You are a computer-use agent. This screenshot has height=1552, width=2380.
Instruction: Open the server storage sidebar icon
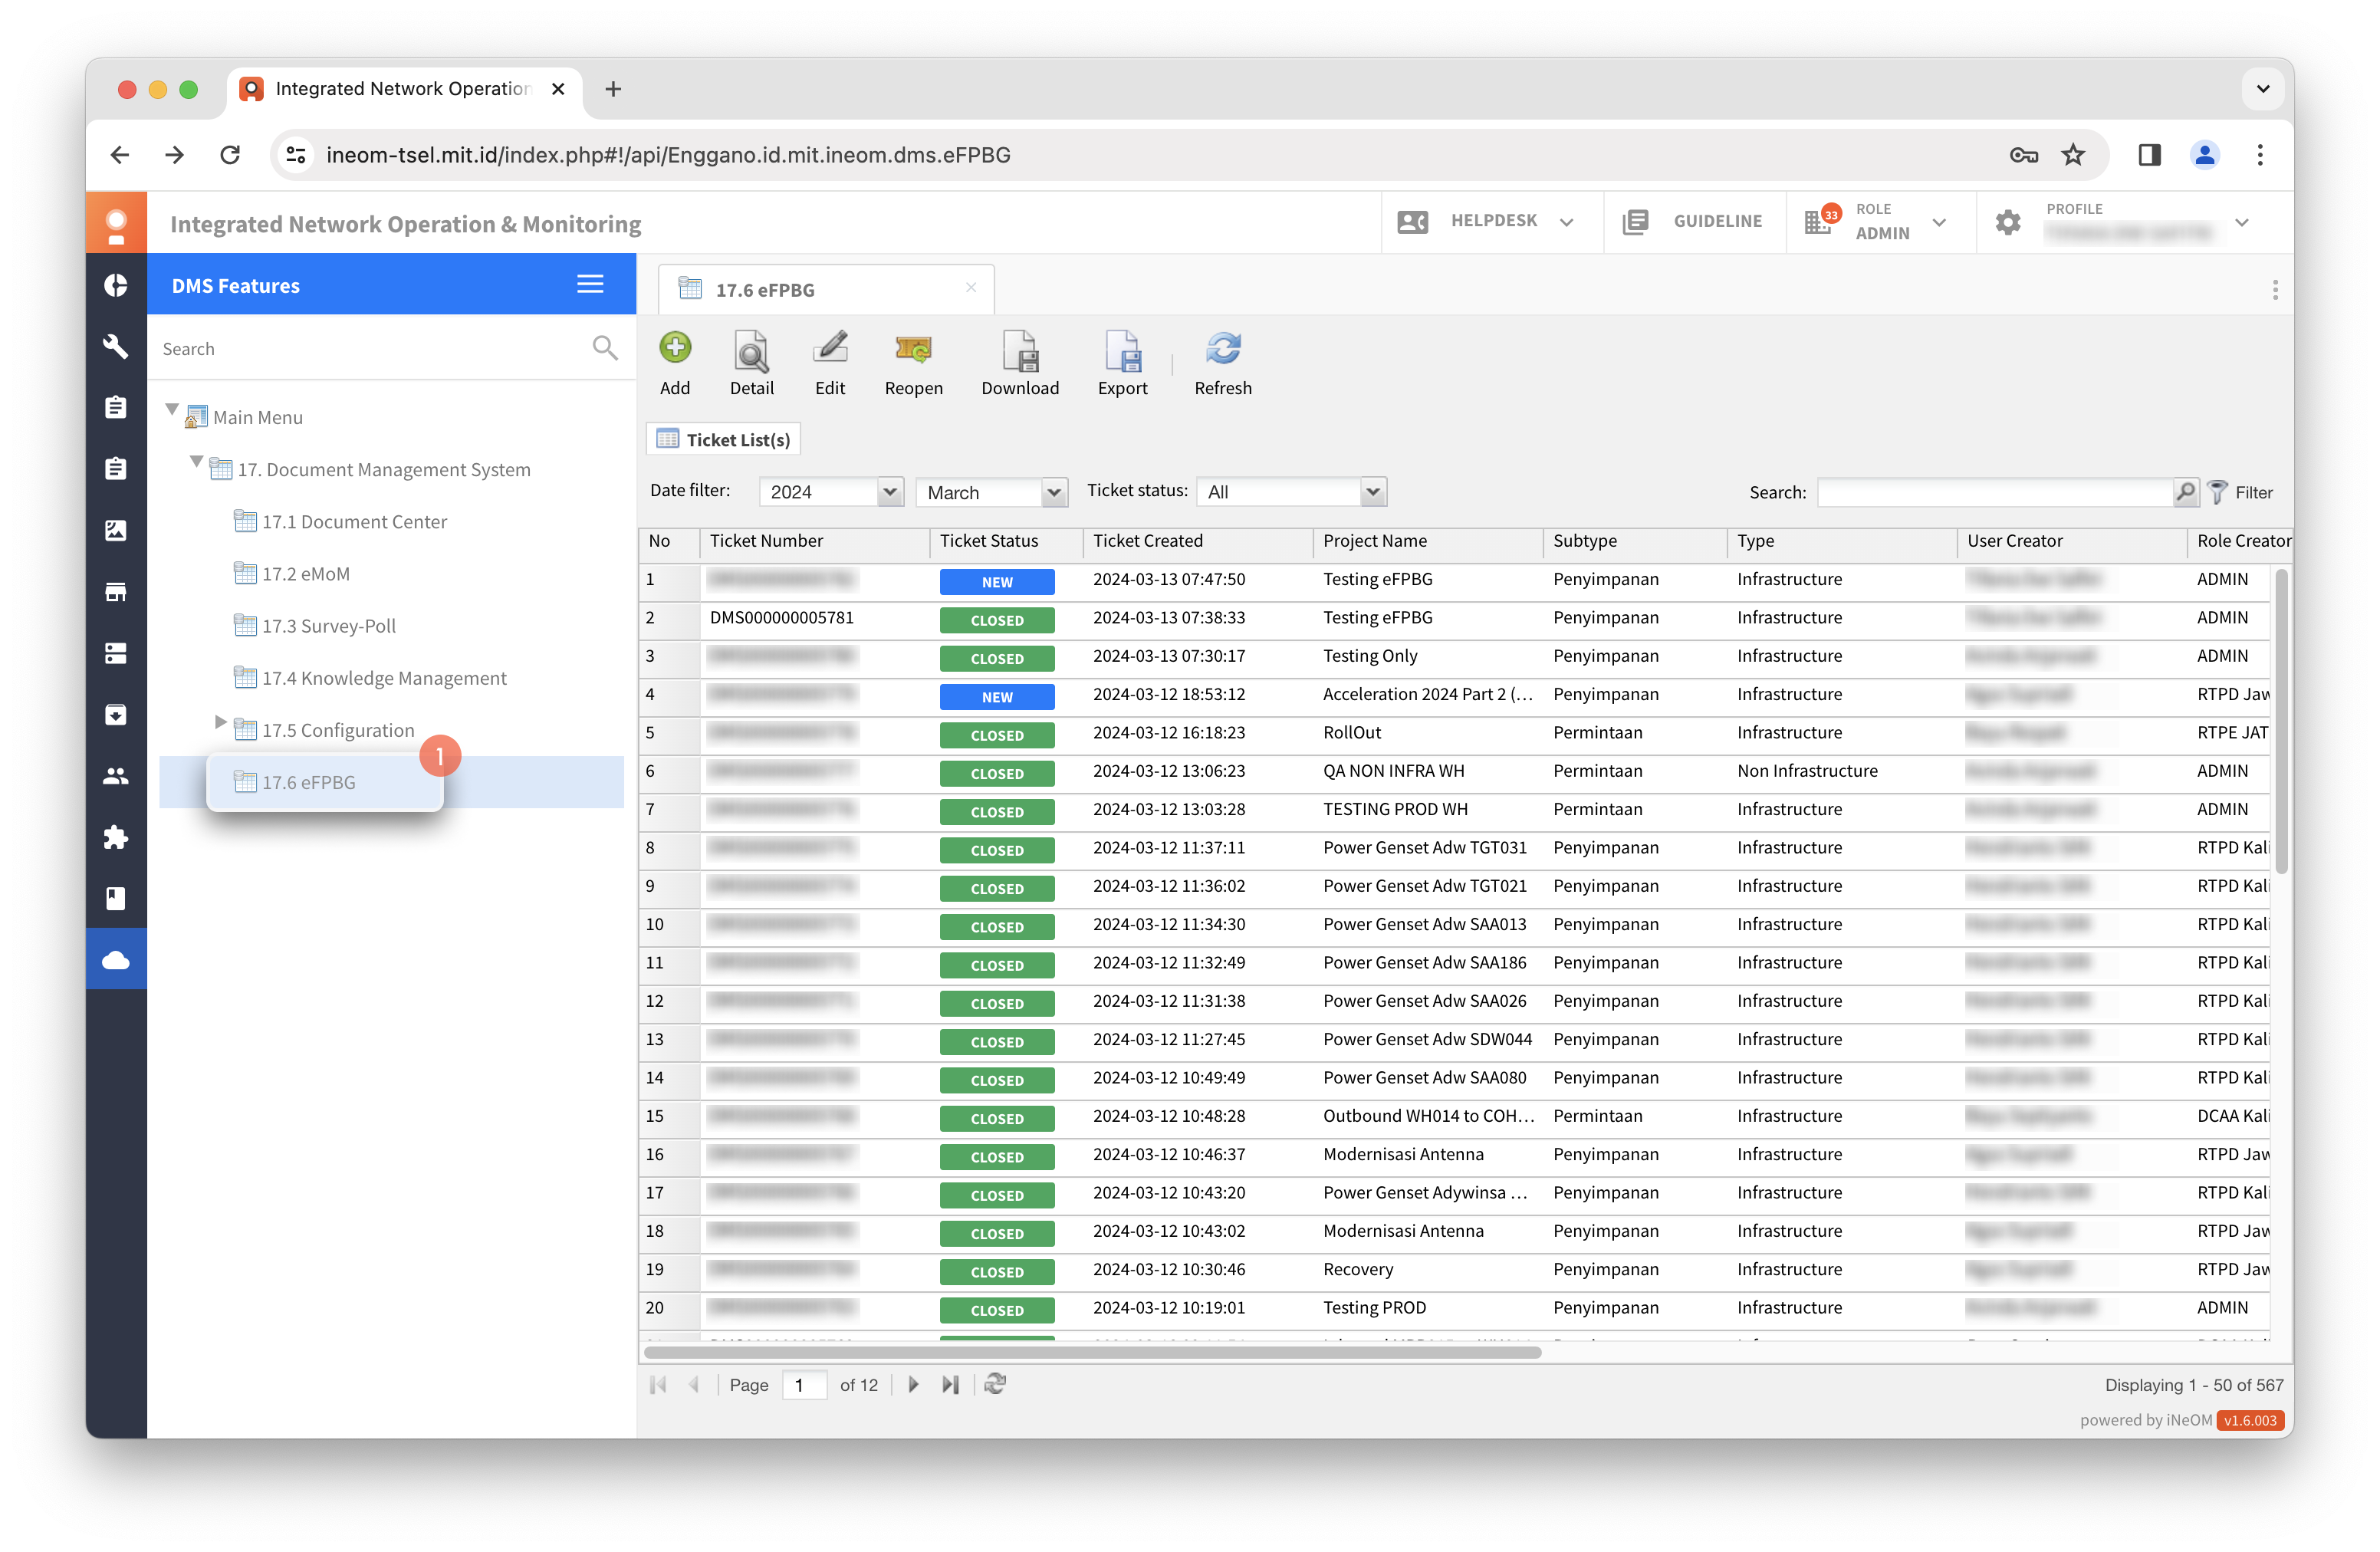pos(116,653)
